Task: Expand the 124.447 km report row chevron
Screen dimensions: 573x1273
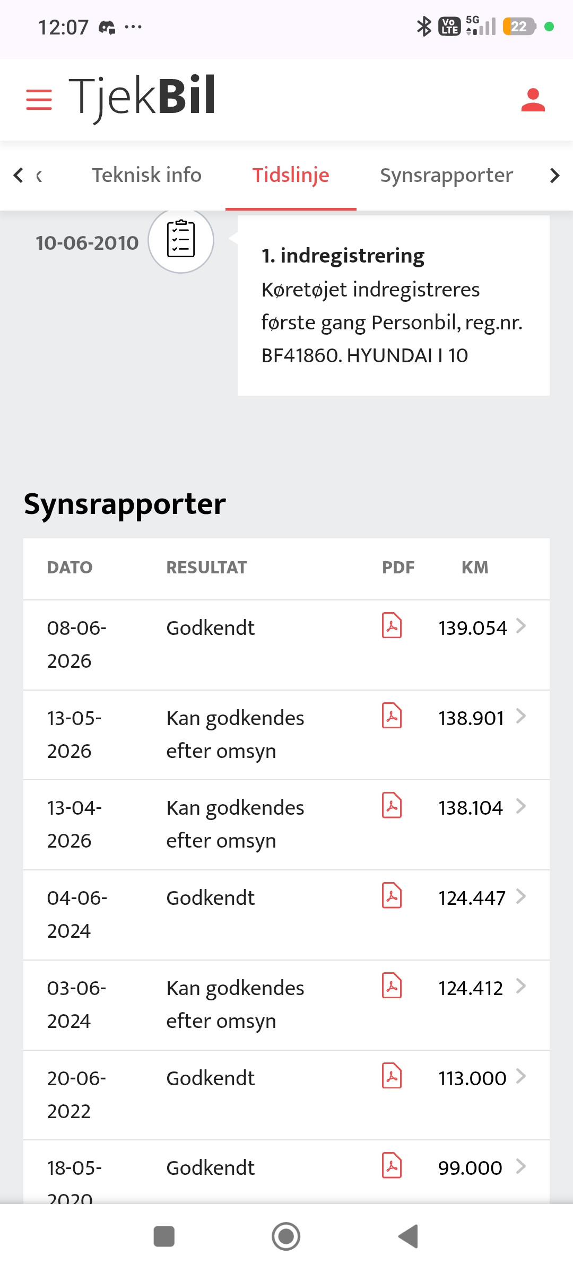Action: pyautogui.click(x=521, y=896)
